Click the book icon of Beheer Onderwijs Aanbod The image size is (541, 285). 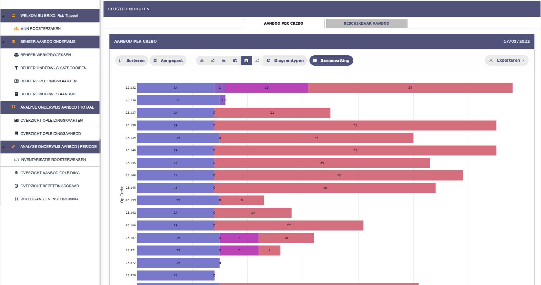click(16, 94)
